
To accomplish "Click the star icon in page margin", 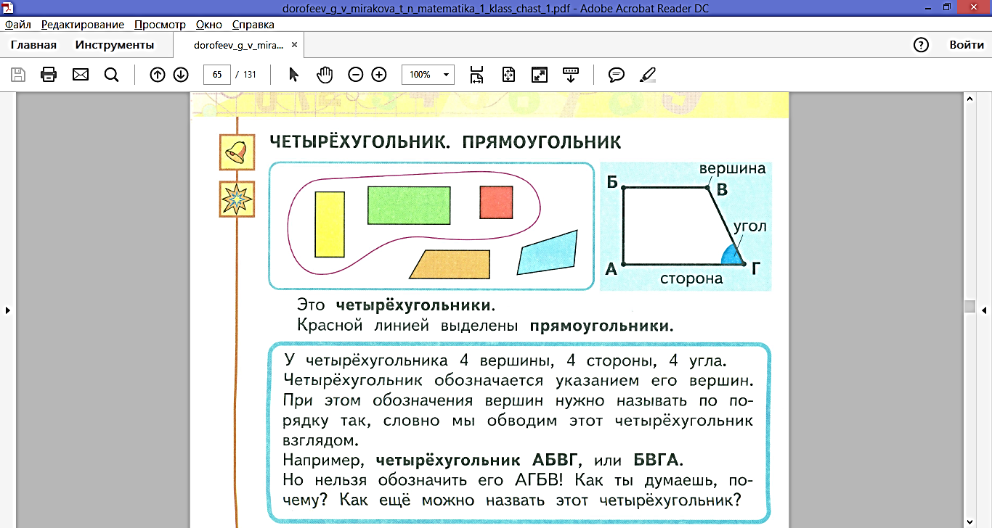I will (237, 199).
